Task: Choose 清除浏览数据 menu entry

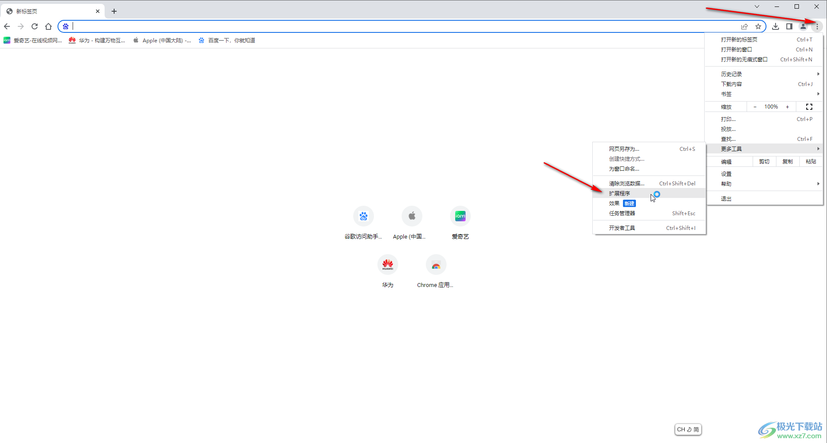Action: (x=626, y=184)
